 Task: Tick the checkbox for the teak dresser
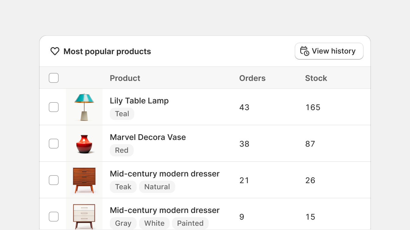54,180
